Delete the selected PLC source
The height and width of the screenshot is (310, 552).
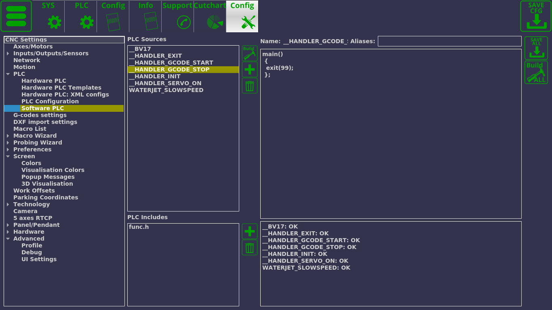tap(250, 86)
